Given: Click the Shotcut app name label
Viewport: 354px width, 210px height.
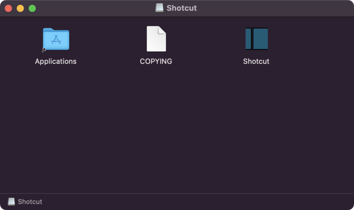Looking at the screenshot, I should click(x=256, y=62).
